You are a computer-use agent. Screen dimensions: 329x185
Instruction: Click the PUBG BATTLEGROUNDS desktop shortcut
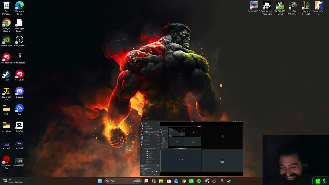coord(293,8)
